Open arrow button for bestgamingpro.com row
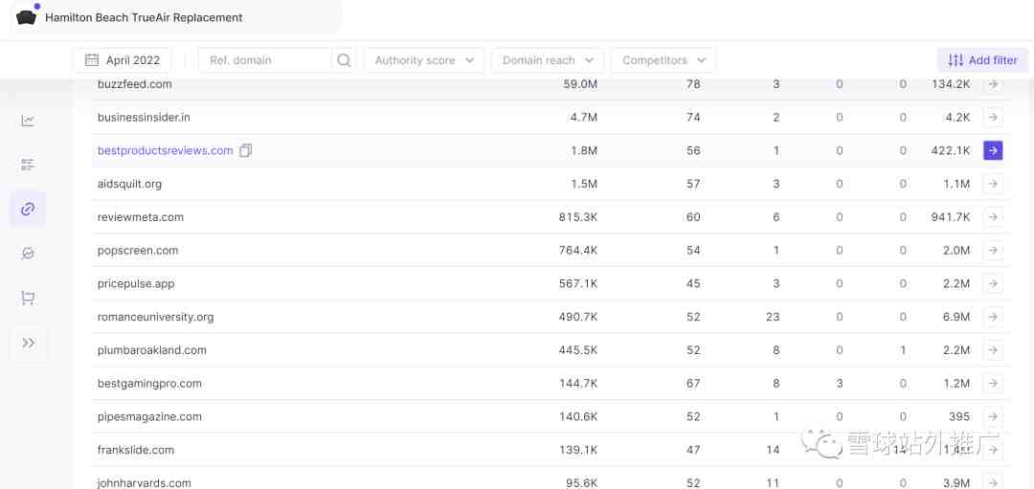This screenshot has width=1034, height=489. point(993,384)
